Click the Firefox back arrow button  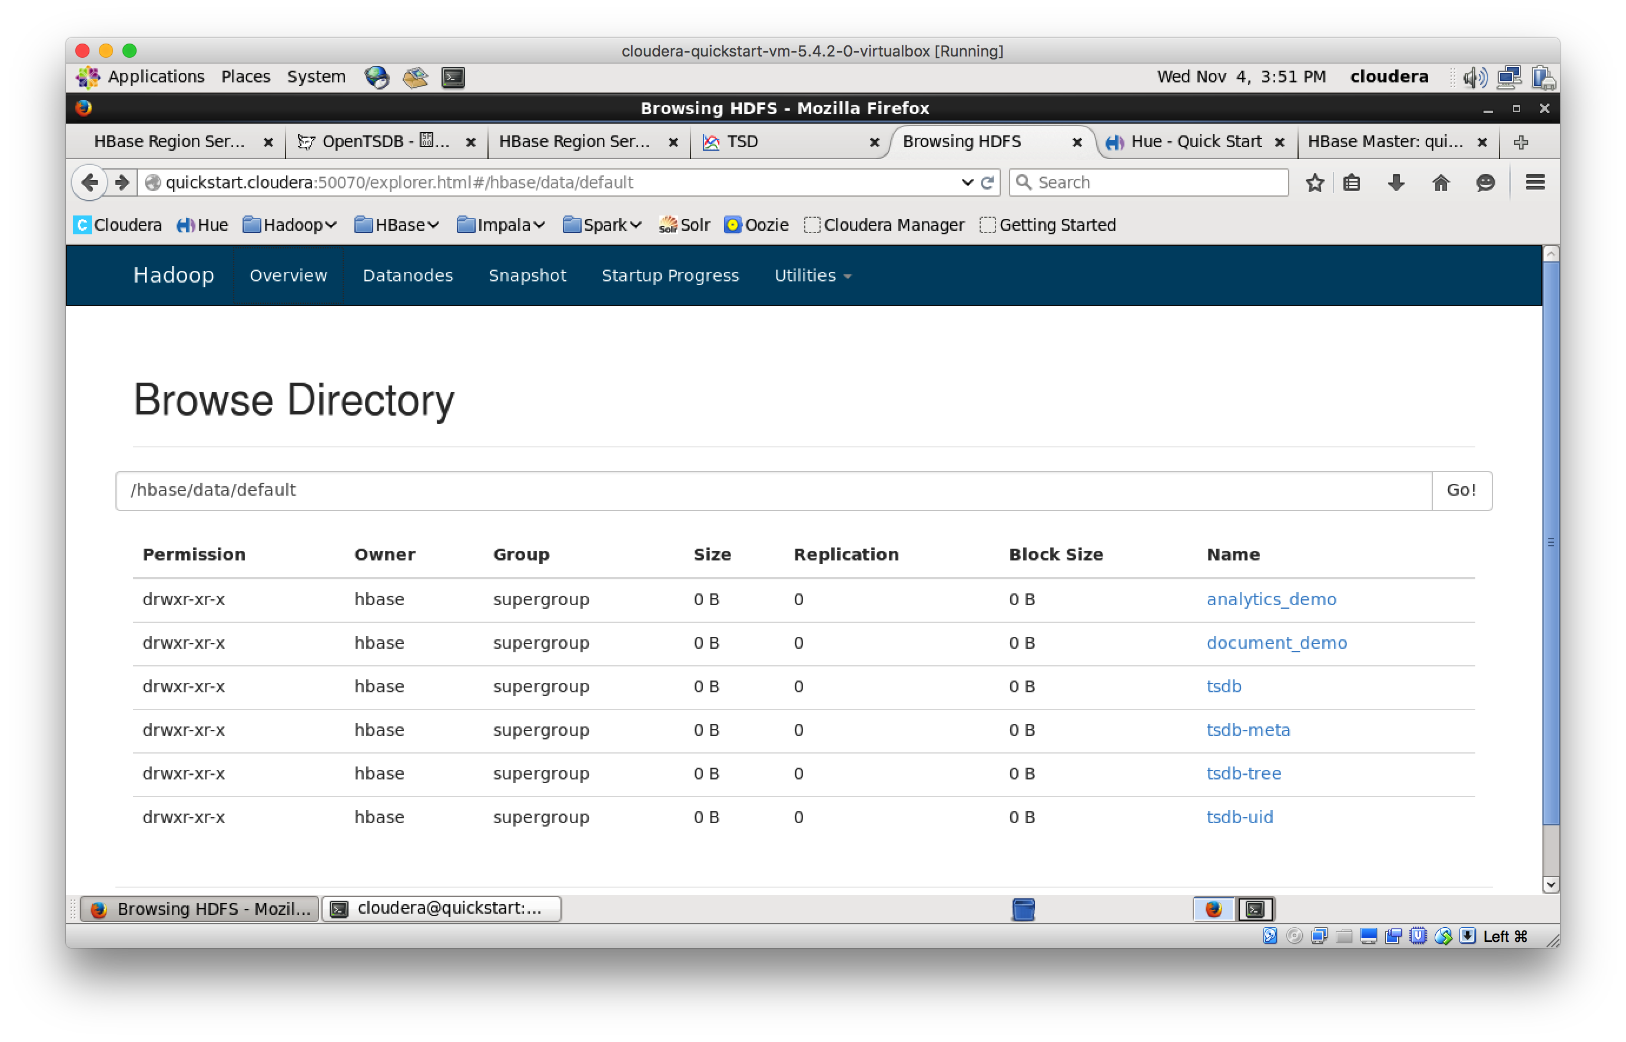pyautogui.click(x=89, y=182)
